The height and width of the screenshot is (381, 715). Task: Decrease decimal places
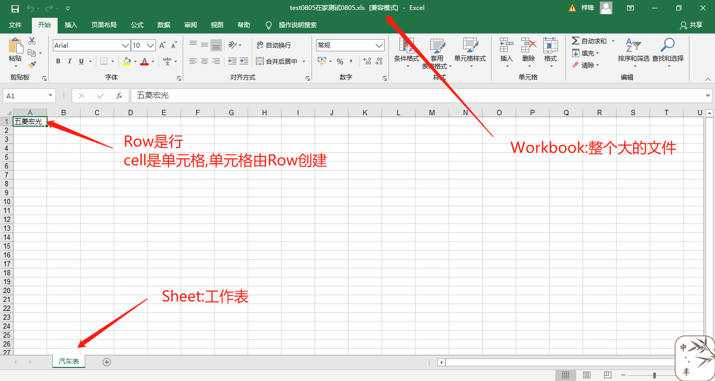(379, 61)
